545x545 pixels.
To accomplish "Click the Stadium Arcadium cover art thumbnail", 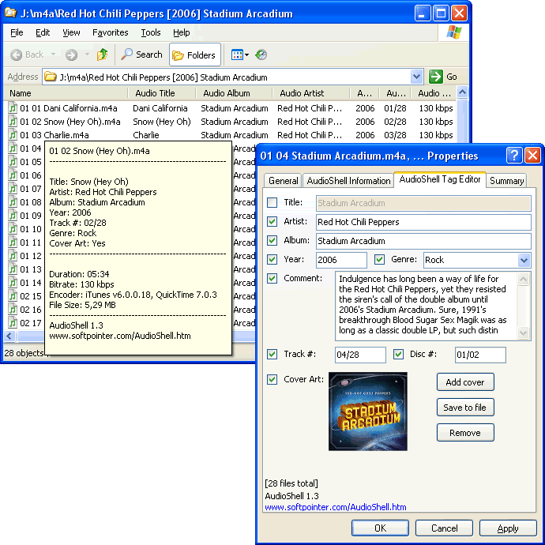I will pyautogui.click(x=368, y=411).
